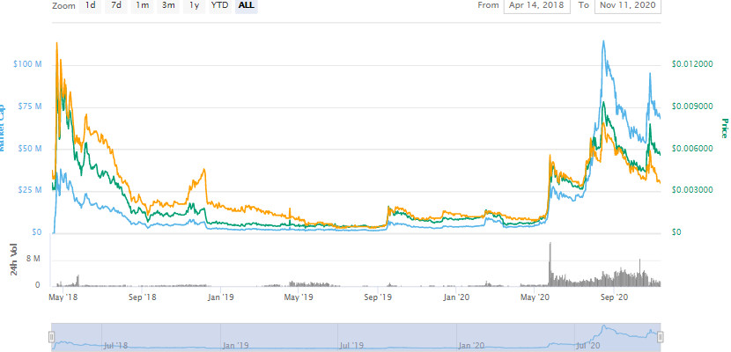This screenshot has height=352, width=731.
Task: Click Jan '20 in the navigator strip
Action: pyautogui.click(x=471, y=346)
